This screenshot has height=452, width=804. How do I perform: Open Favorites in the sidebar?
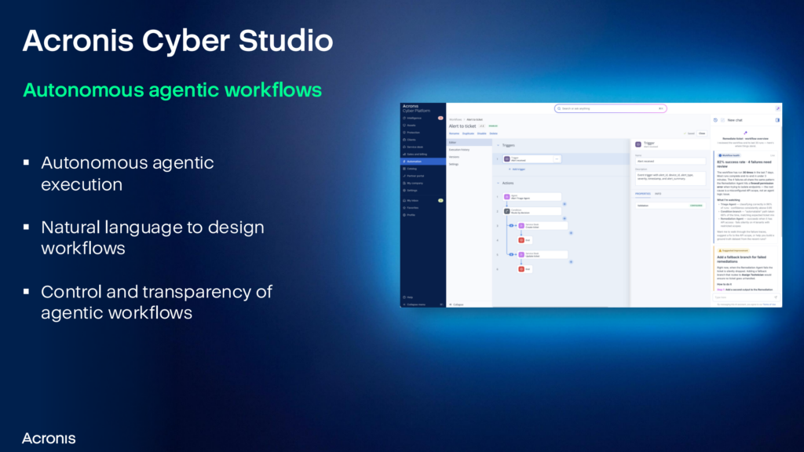click(x=422, y=207)
